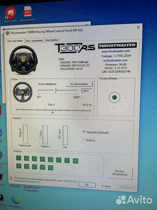The image size is (157, 210).
Task: Click button indicator 4
Action: point(43,159)
